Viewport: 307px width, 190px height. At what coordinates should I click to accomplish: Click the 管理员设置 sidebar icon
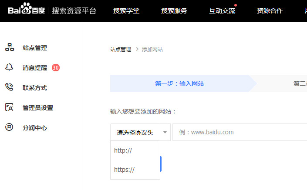(9, 107)
